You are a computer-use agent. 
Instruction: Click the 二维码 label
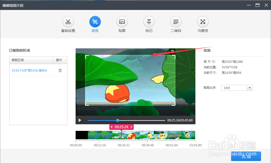pos(176,31)
